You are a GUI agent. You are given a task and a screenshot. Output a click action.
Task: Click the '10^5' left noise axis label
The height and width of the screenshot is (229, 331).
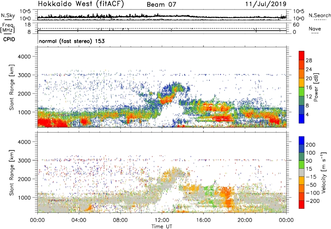pos(25,12)
